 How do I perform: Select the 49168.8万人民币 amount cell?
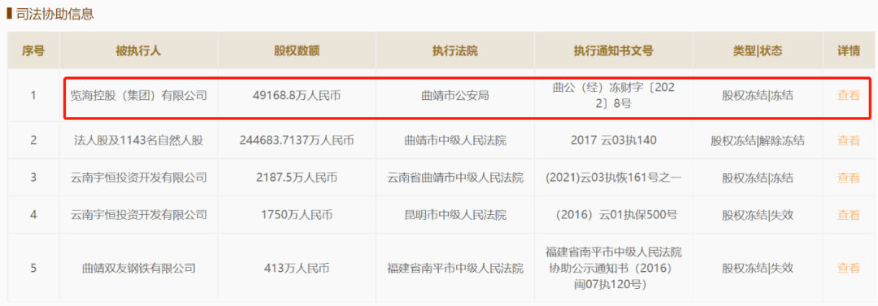pos(297,96)
